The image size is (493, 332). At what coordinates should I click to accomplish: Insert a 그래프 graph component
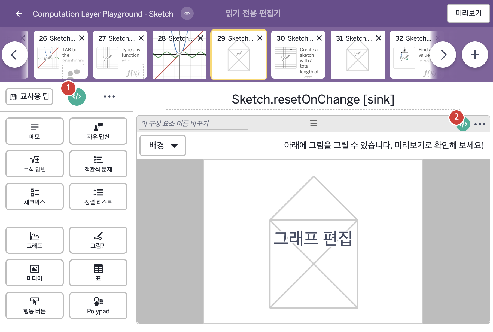(x=35, y=240)
